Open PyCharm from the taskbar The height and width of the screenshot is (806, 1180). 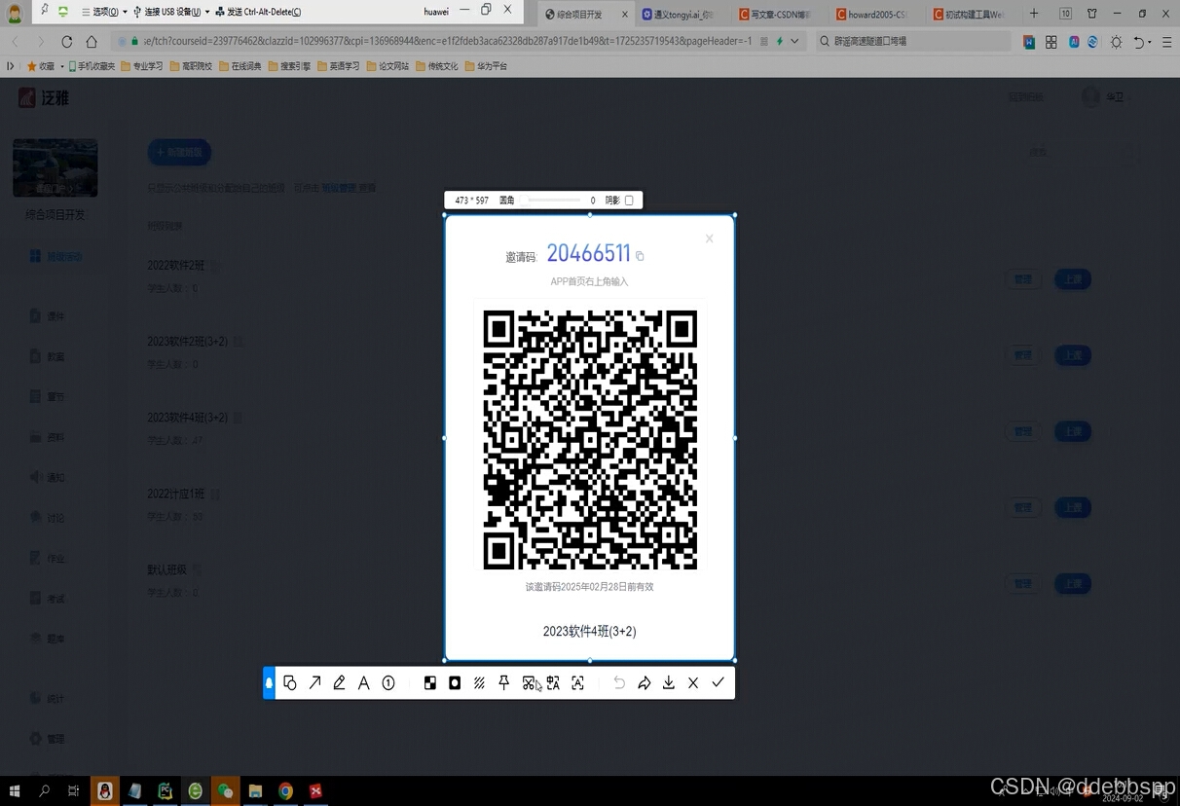(166, 791)
